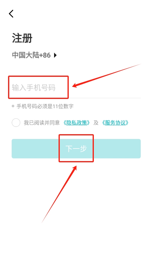Open the 《服务协议》 link
Image resolution: width=153 pixels, height=269 pixels.
tap(115, 123)
